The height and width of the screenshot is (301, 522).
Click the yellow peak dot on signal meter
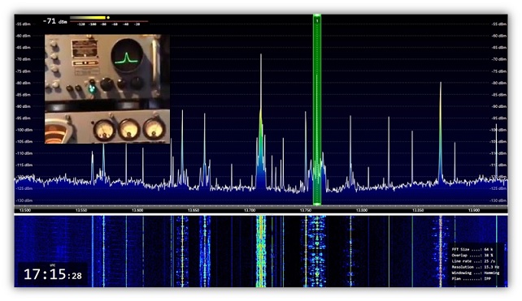tap(108, 18)
